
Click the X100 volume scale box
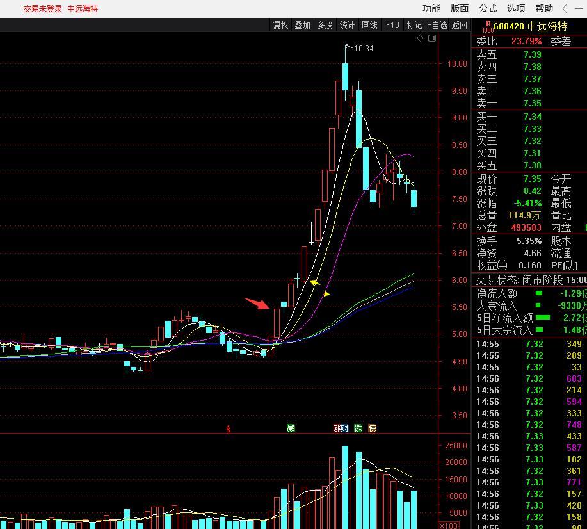[x=448, y=525]
